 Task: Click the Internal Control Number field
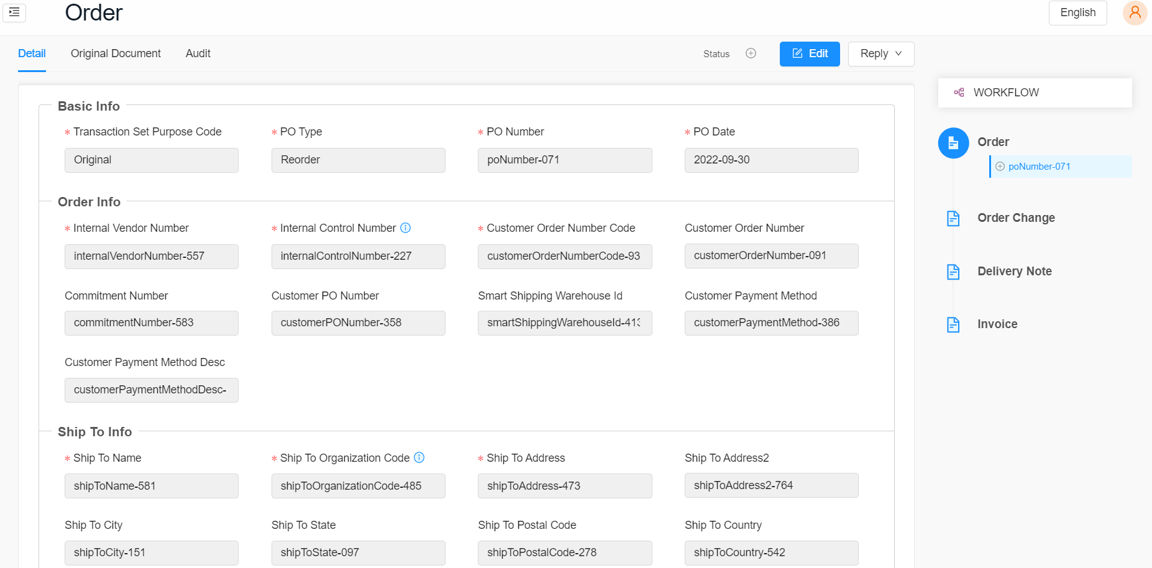click(x=359, y=257)
